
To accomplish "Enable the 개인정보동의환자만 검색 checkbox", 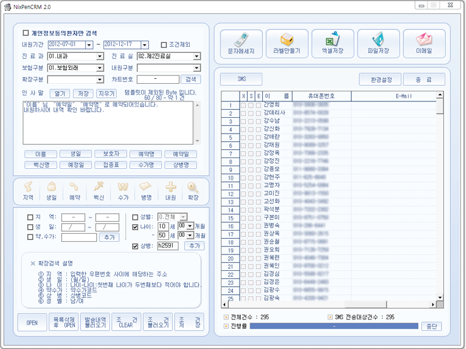I will 26,33.
